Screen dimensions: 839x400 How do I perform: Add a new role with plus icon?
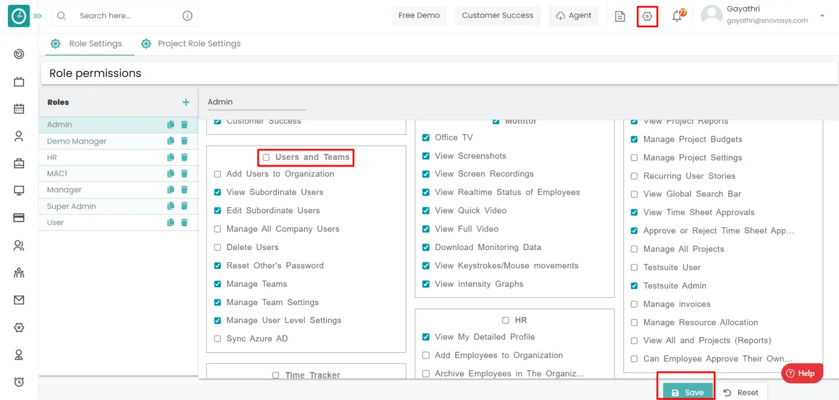point(186,102)
